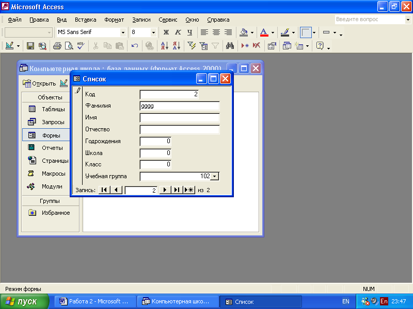Open the Вид menu
413x309 pixels.
(61, 20)
